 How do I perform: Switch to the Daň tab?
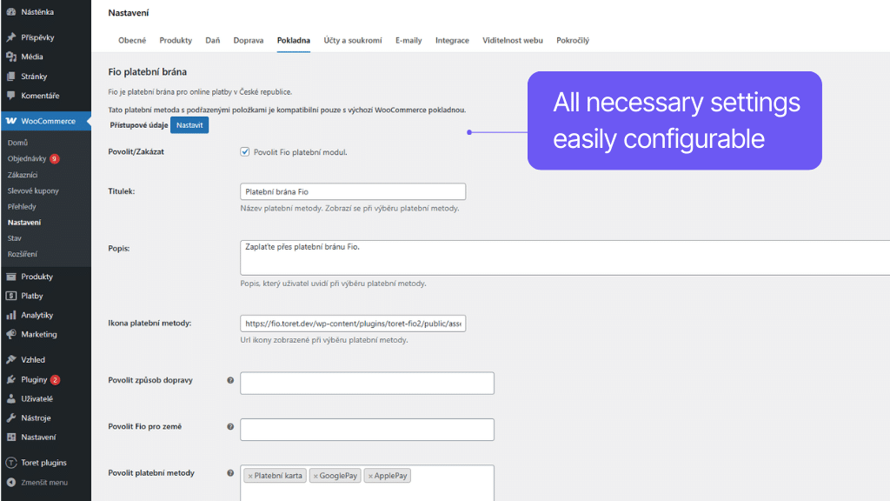213,40
